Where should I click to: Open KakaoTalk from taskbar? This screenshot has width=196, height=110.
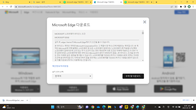[126, 107]
